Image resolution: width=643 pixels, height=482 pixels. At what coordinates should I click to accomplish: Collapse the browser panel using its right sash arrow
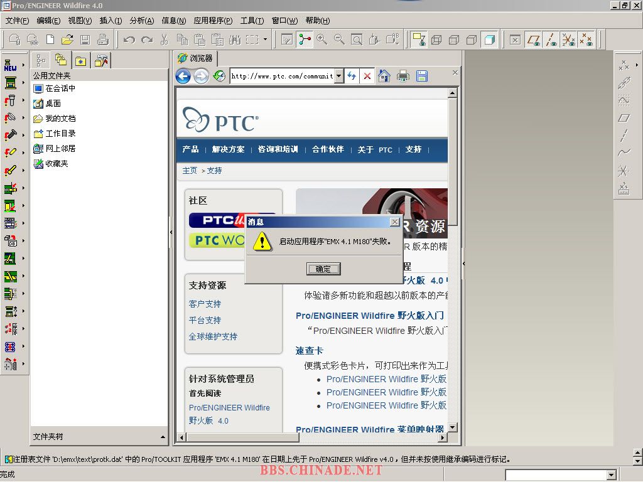[463, 264]
